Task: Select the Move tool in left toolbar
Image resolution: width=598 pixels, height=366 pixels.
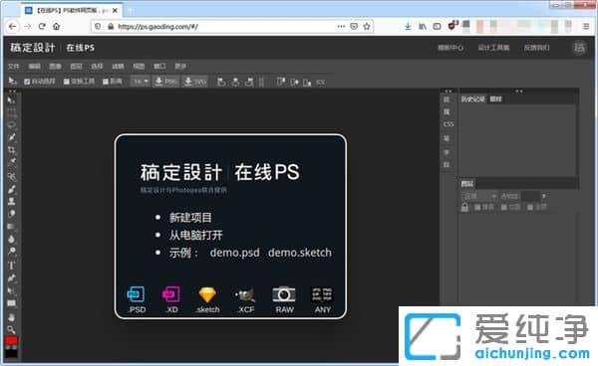Action: point(11,100)
